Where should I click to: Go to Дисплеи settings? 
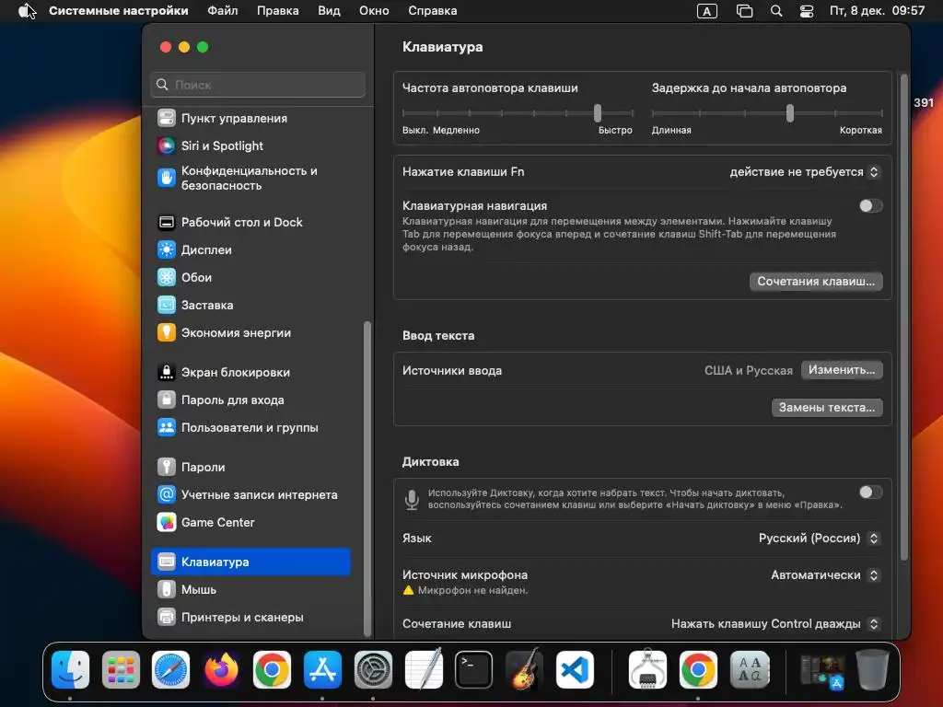[x=250, y=249]
